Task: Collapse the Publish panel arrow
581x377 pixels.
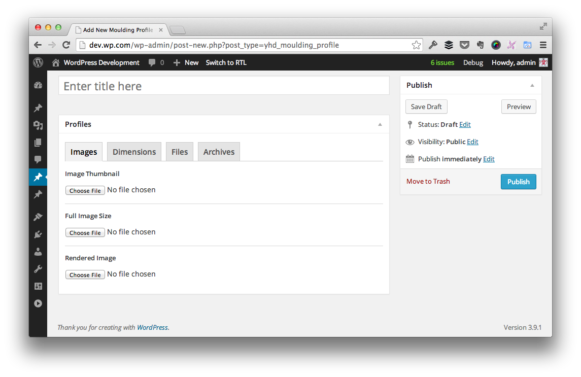Action: (x=532, y=85)
